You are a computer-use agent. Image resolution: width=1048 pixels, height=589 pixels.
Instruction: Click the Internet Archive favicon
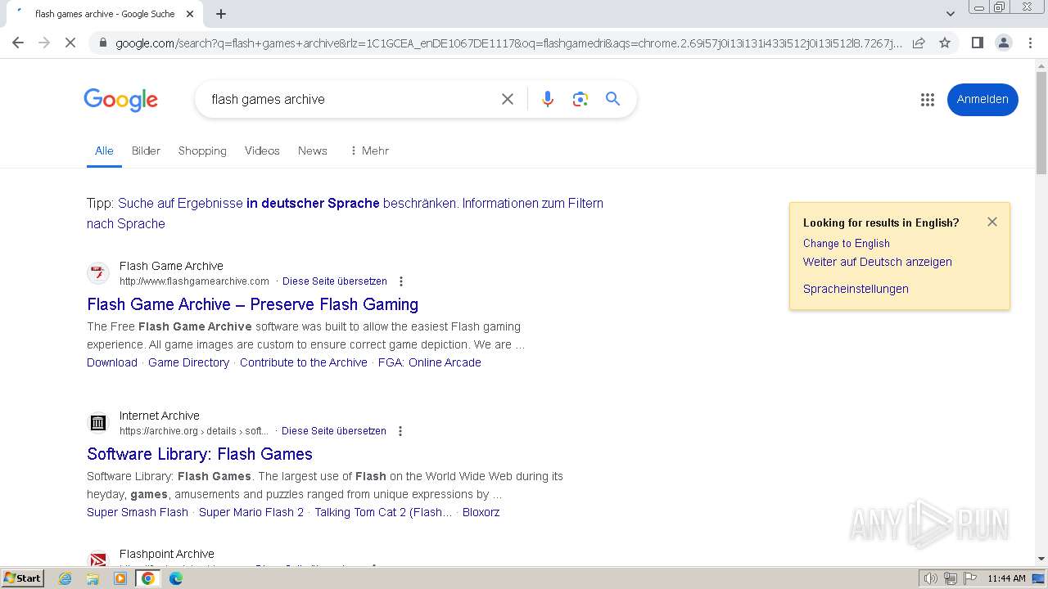point(98,423)
